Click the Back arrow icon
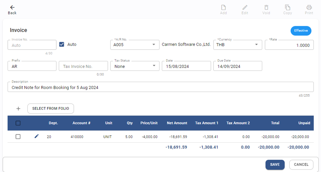This screenshot has width=321, height=172. coord(12,8)
